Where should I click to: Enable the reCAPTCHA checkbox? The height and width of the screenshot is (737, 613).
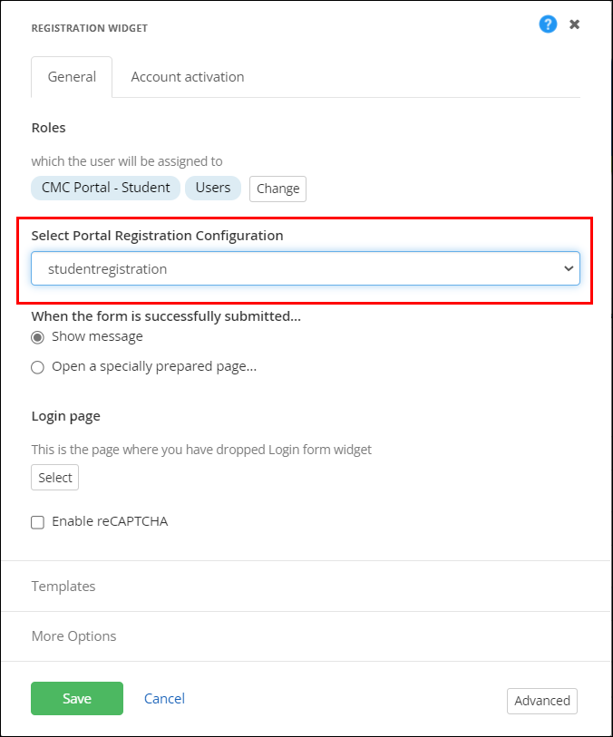tap(38, 522)
